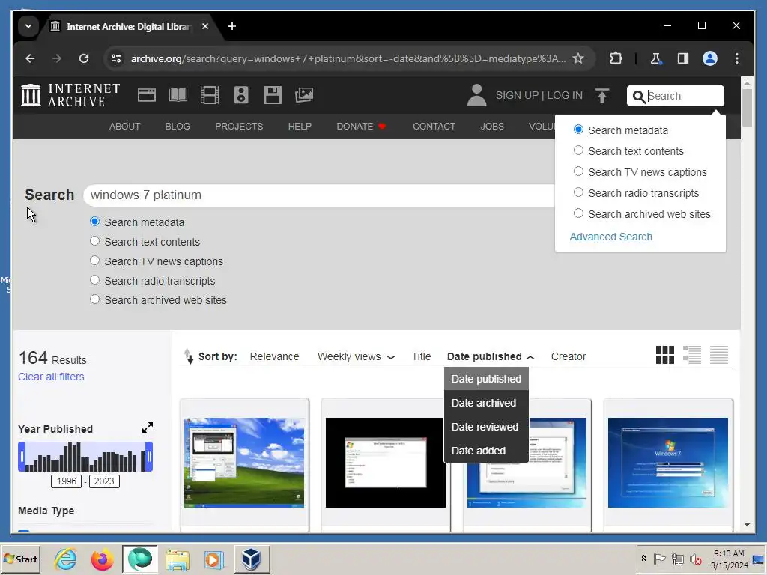Show hidden system tray icons

tap(643, 559)
